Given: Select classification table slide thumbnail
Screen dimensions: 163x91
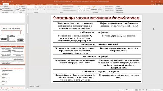Looking at the screenshot, I should coord(12,55).
